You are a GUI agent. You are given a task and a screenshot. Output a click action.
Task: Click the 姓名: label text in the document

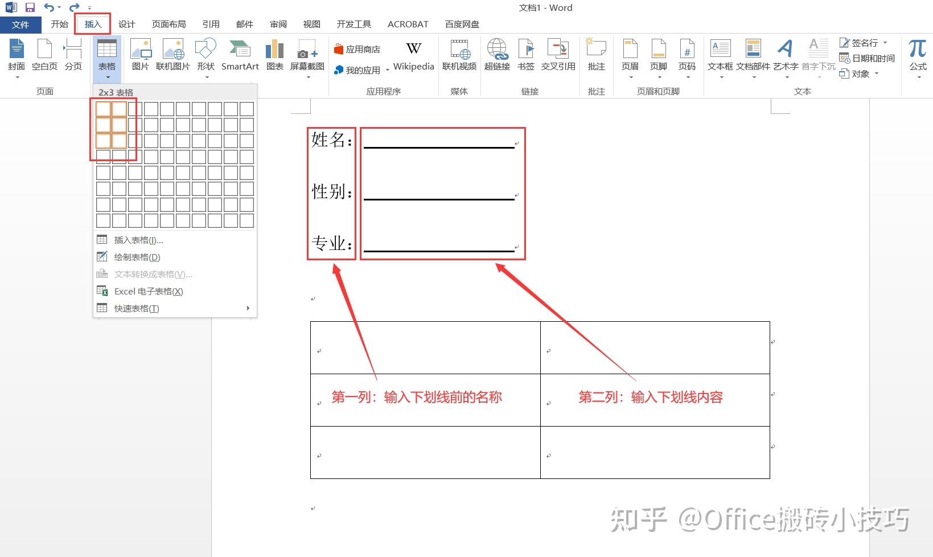(332, 140)
